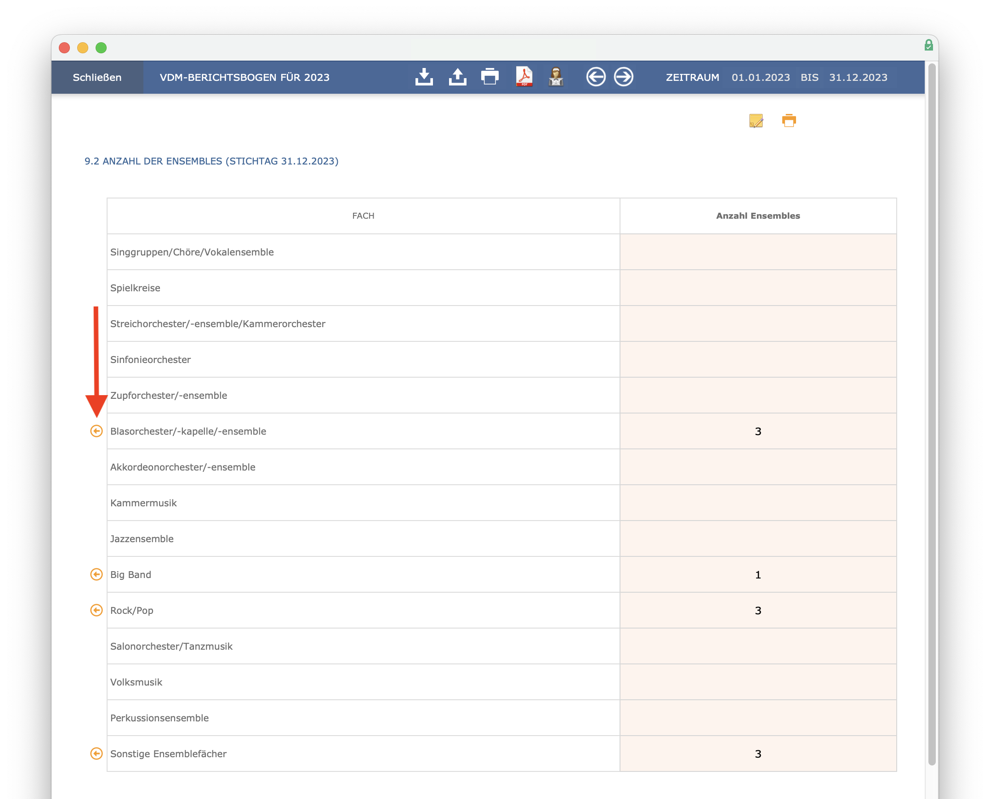Click the ZEITRAUM date range display

[x=775, y=78]
